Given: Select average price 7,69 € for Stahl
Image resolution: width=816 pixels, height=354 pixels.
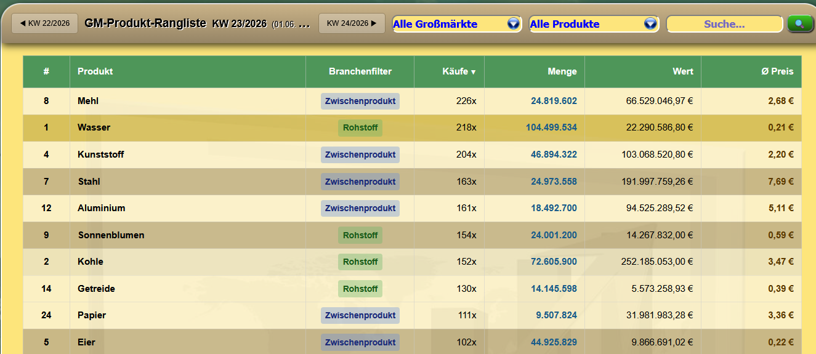Looking at the screenshot, I should 781,182.
